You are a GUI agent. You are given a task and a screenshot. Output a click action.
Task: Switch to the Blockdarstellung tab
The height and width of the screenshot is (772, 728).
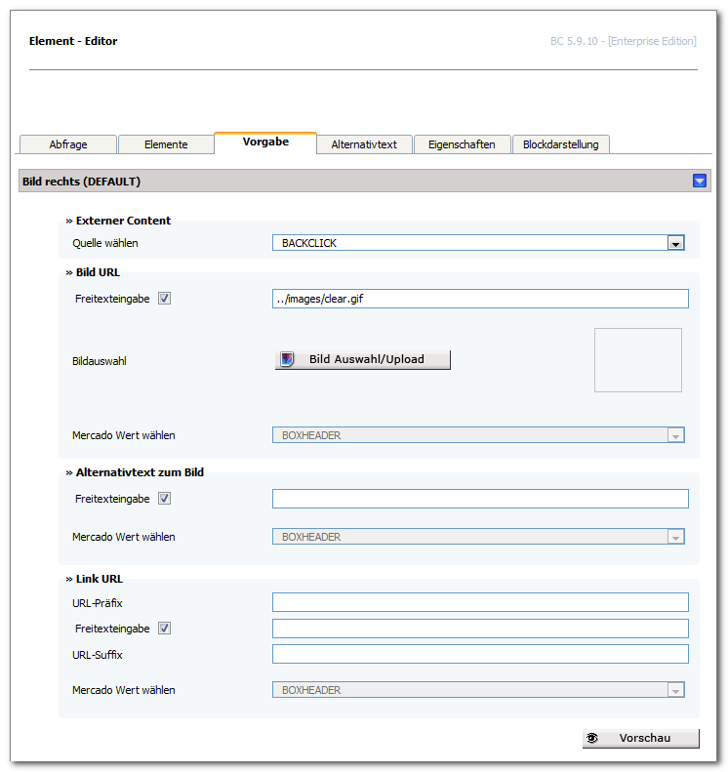click(x=561, y=144)
